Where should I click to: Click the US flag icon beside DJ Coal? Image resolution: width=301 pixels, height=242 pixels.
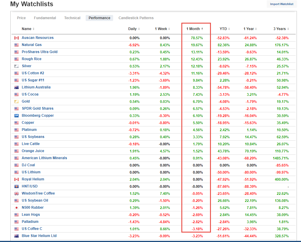pyautogui.click(x=17, y=165)
